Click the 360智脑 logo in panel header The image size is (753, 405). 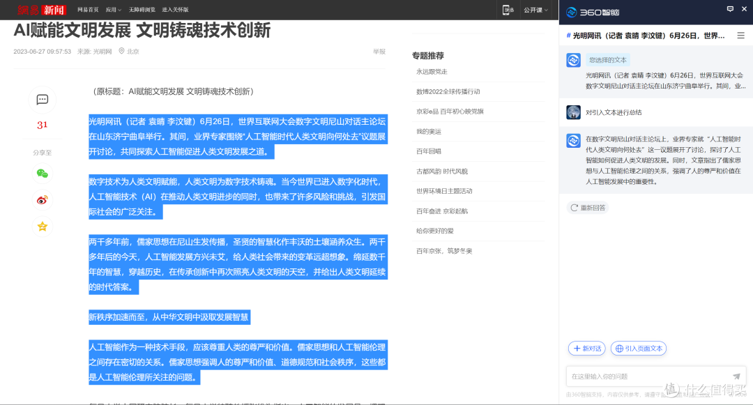pyautogui.click(x=593, y=13)
